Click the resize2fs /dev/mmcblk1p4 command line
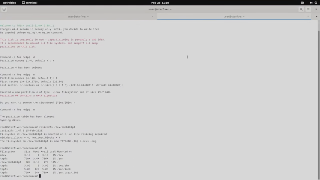 37,127
